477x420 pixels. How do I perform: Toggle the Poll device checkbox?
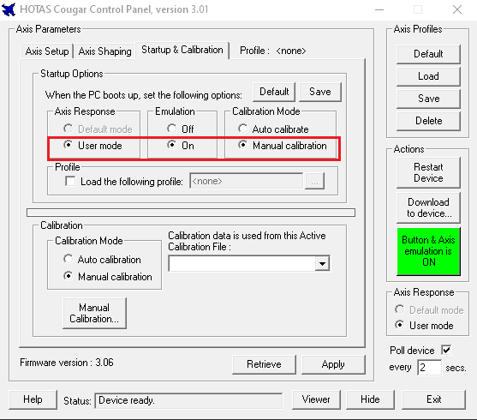(446, 350)
